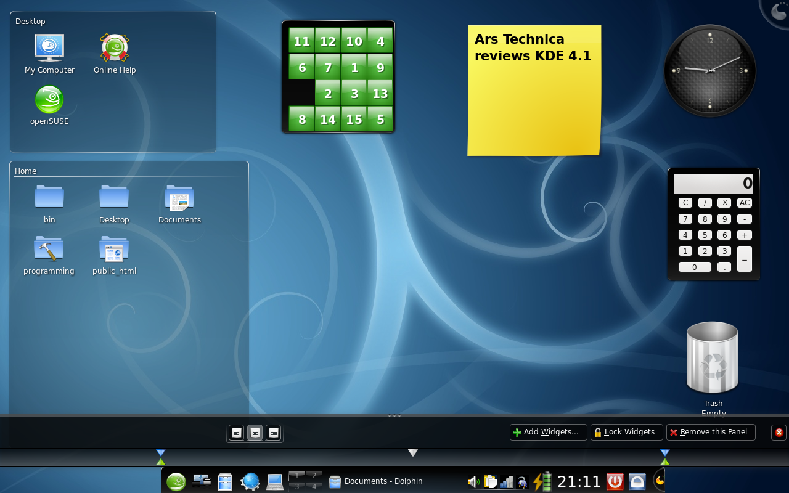The height and width of the screenshot is (493, 789).
Task: Click the battery monitor icon in panel
Action: coord(542,481)
